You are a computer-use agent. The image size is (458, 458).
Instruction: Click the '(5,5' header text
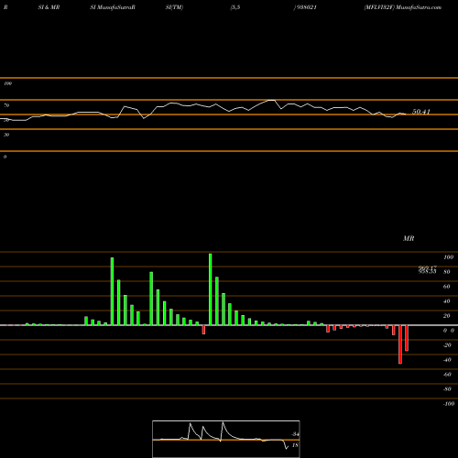[235, 7]
